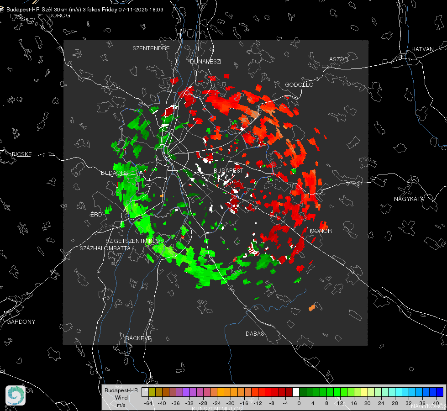Viewport: 447px width, 411px height.
Task: Pick the olive swatch right of the -64 tick
Action: 152,392
